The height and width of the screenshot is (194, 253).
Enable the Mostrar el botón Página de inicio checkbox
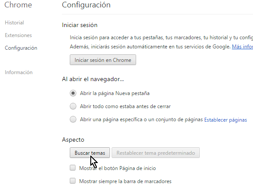(x=72, y=168)
